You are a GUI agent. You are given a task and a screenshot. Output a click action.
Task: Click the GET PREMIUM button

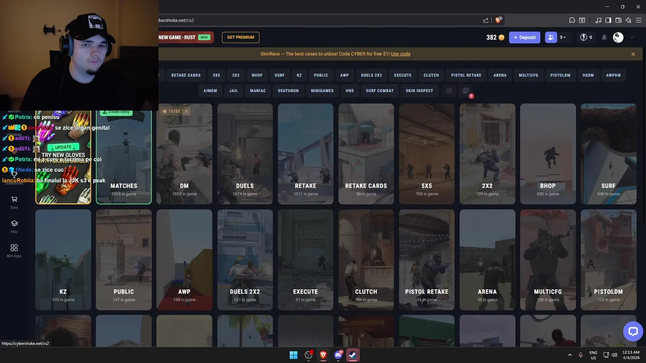coord(240,37)
